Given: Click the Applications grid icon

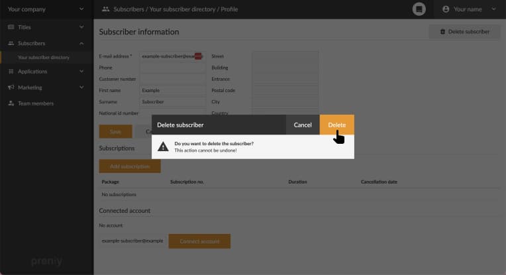Looking at the screenshot, I should point(11,72).
